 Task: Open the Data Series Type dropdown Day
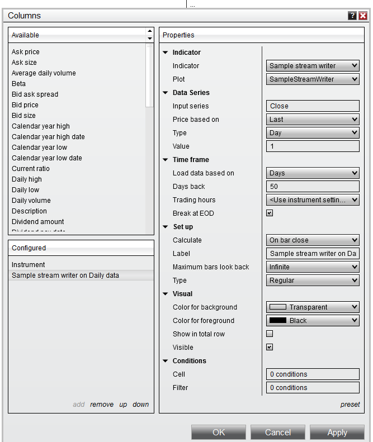(313, 133)
